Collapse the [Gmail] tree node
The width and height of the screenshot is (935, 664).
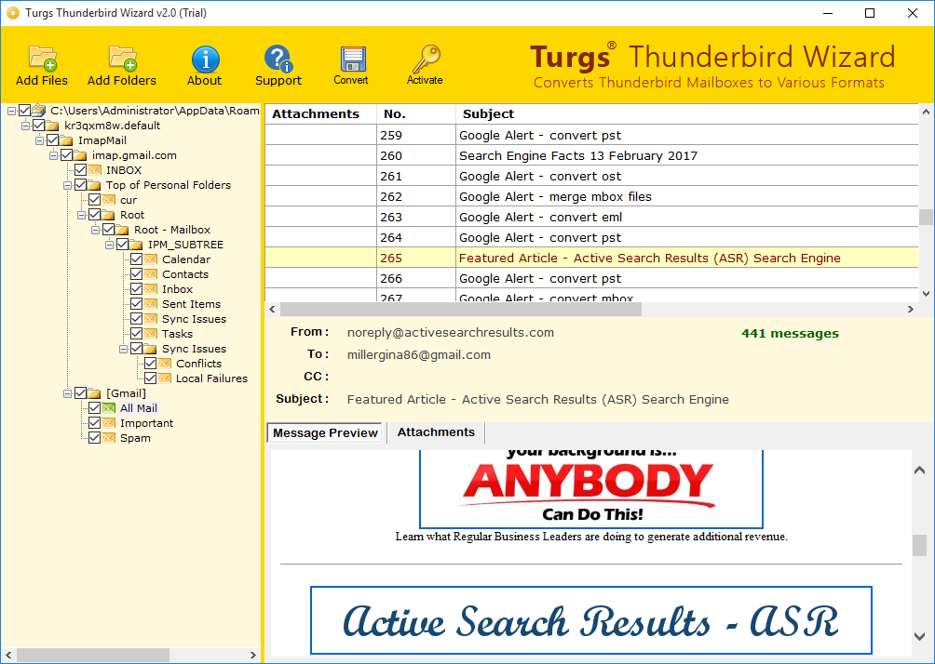coord(67,393)
